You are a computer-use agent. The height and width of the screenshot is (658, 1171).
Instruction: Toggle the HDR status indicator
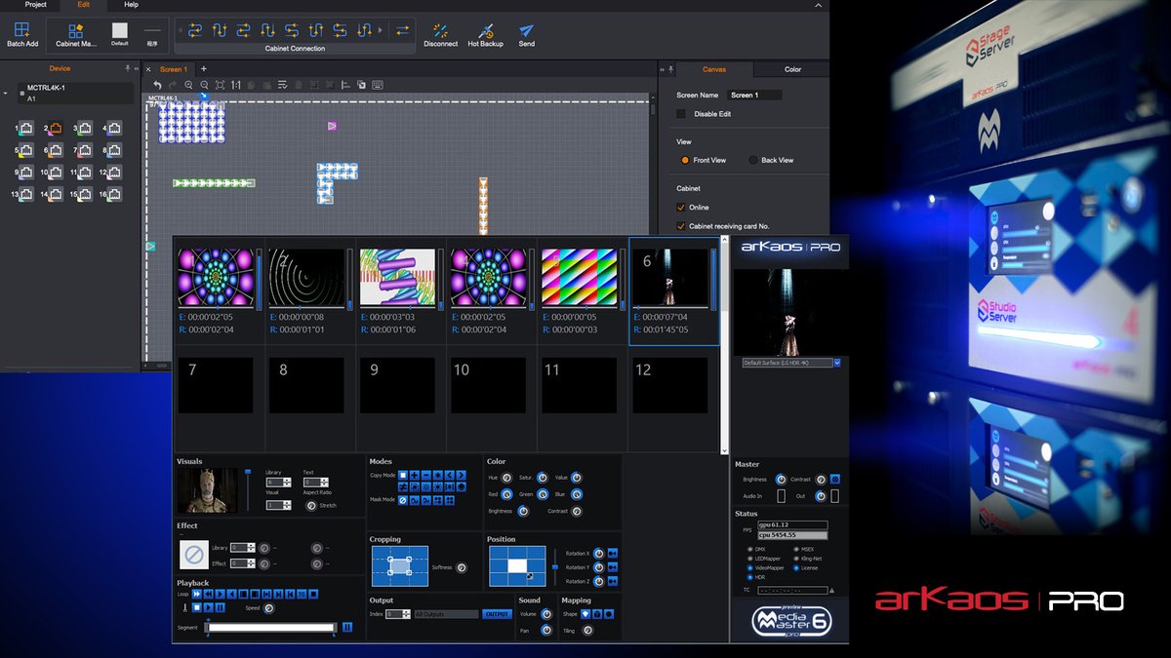749,576
